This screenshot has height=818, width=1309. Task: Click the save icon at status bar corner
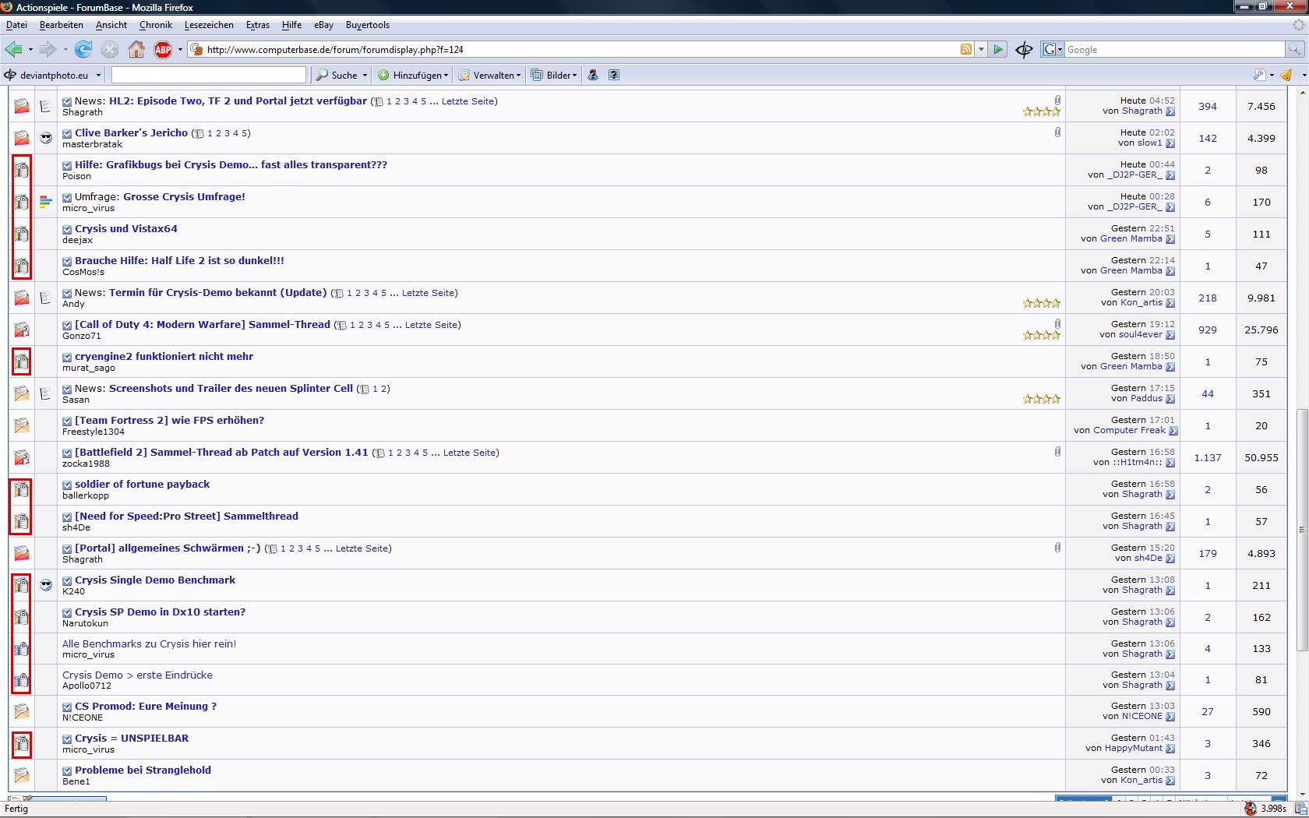click(1300, 809)
